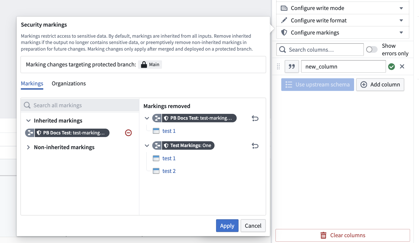The image size is (419, 243).
Task: Click the shield icon beside Configure markings
Action: coord(284,32)
